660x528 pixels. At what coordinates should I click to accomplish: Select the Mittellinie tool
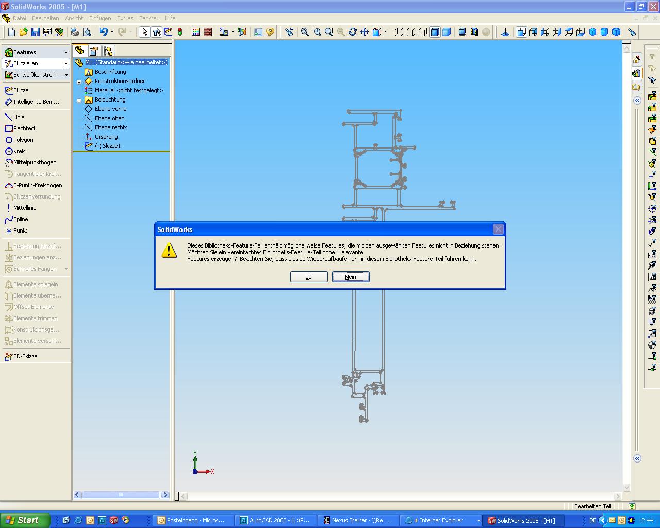click(20, 208)
